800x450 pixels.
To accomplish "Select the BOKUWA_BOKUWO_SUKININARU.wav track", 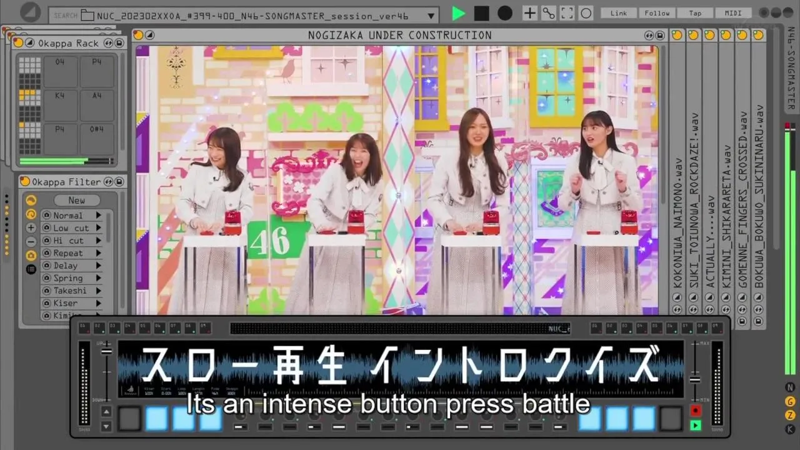I will pyautogui.click(x=759, y=197).
